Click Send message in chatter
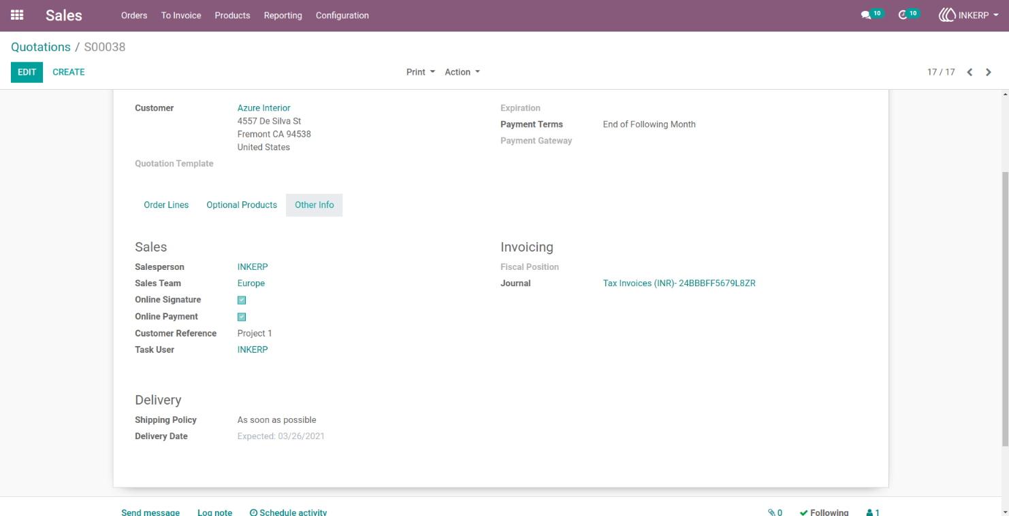The height and width of the screenshot is (516, 1009). [x=150, y=513]
